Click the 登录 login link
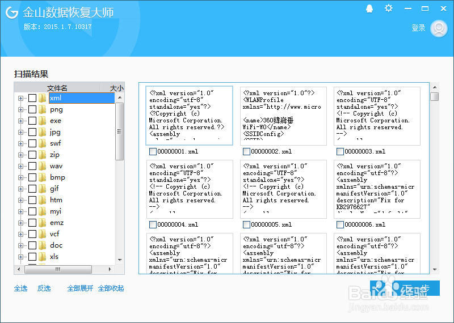 tap(418, 28)
